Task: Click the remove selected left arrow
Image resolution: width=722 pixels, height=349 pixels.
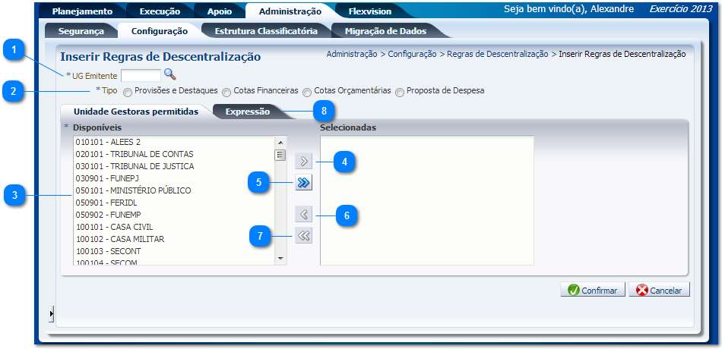Action: (303, 215)
